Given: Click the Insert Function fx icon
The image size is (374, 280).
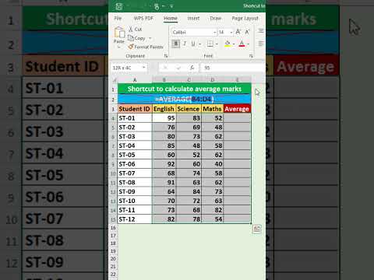Looking at the screenshot, I should (x=192, y=68).
